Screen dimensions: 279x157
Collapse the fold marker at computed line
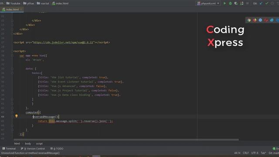12,113
